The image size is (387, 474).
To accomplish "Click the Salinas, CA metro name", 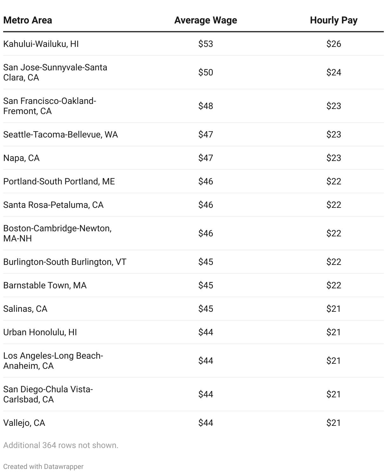I will (x=25, y=309).
